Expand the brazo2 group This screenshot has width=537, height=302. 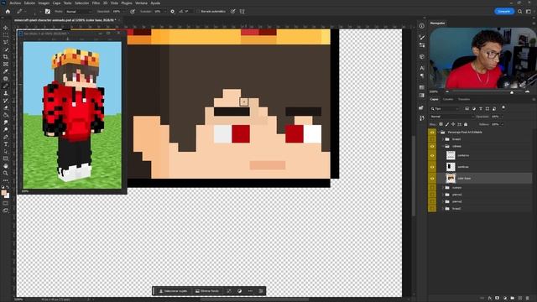click(x=443, y=209)
